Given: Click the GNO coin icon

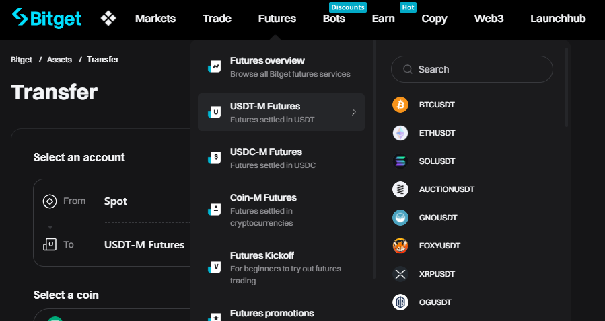Looking at the screenshot, I should (400, 218).
